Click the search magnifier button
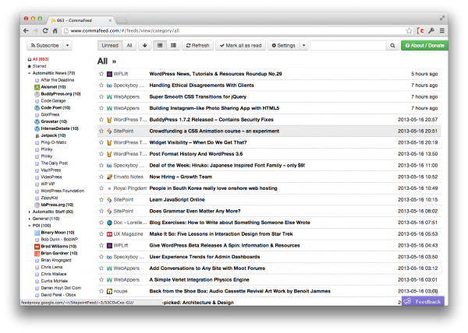The height and width of the screenshot is (333, 468). pos(392,46)
